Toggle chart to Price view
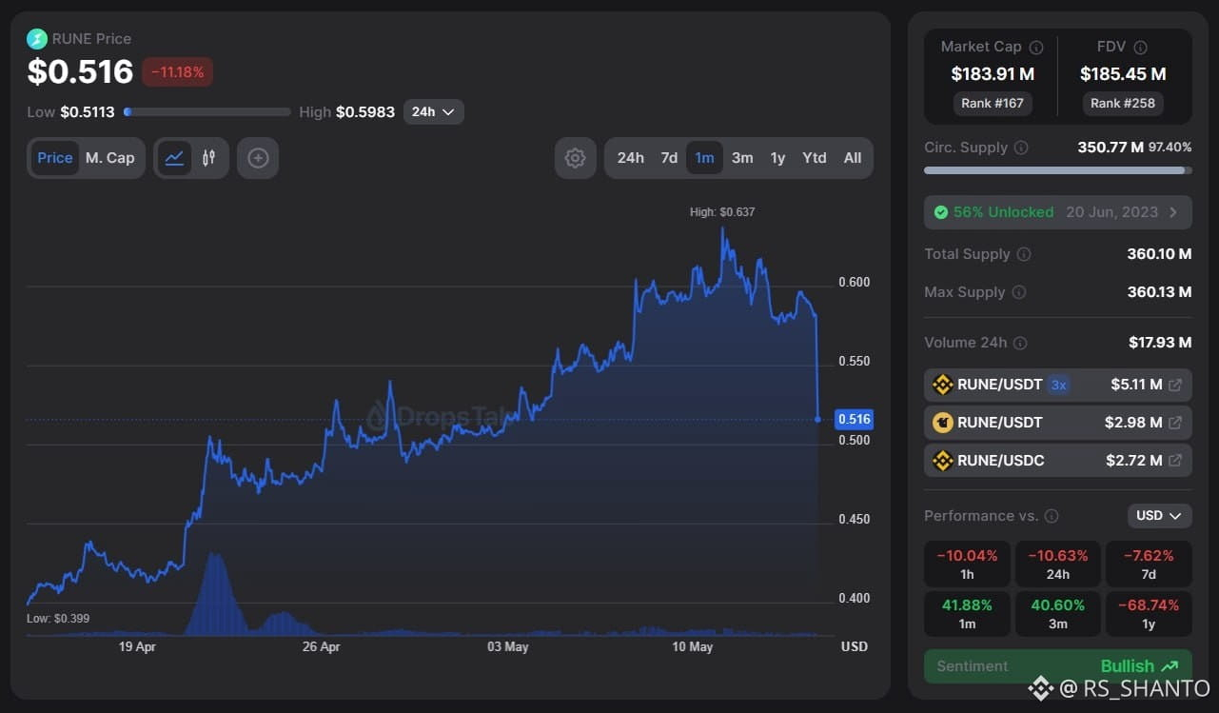 tap(55, 158)
